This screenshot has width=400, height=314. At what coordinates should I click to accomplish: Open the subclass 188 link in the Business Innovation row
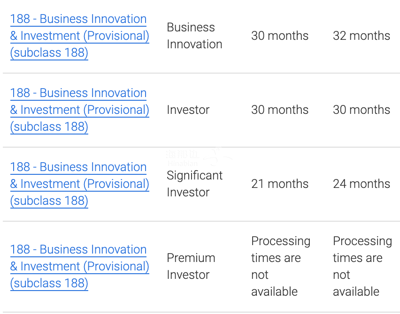80,36
